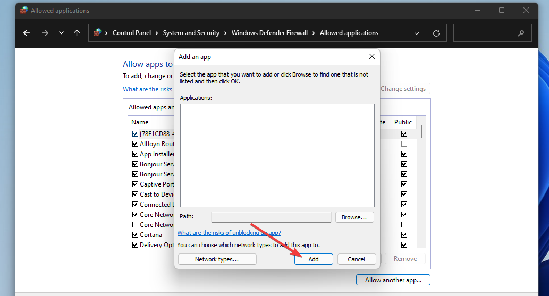The image size is (549, 296).
Task: Cancel the Add an app dialog
Action: point(357,259)
